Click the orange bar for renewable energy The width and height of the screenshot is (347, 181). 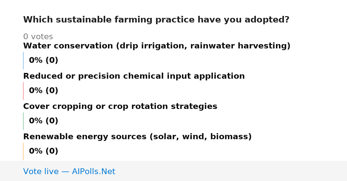click(x=23, y=151)
